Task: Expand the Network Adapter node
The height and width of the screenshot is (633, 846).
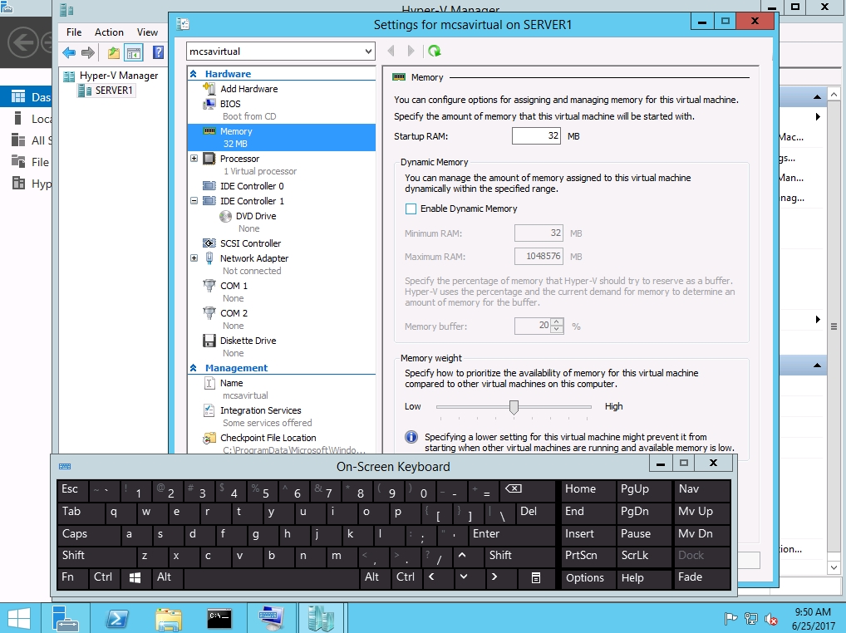Action: [x=194, y=258]
